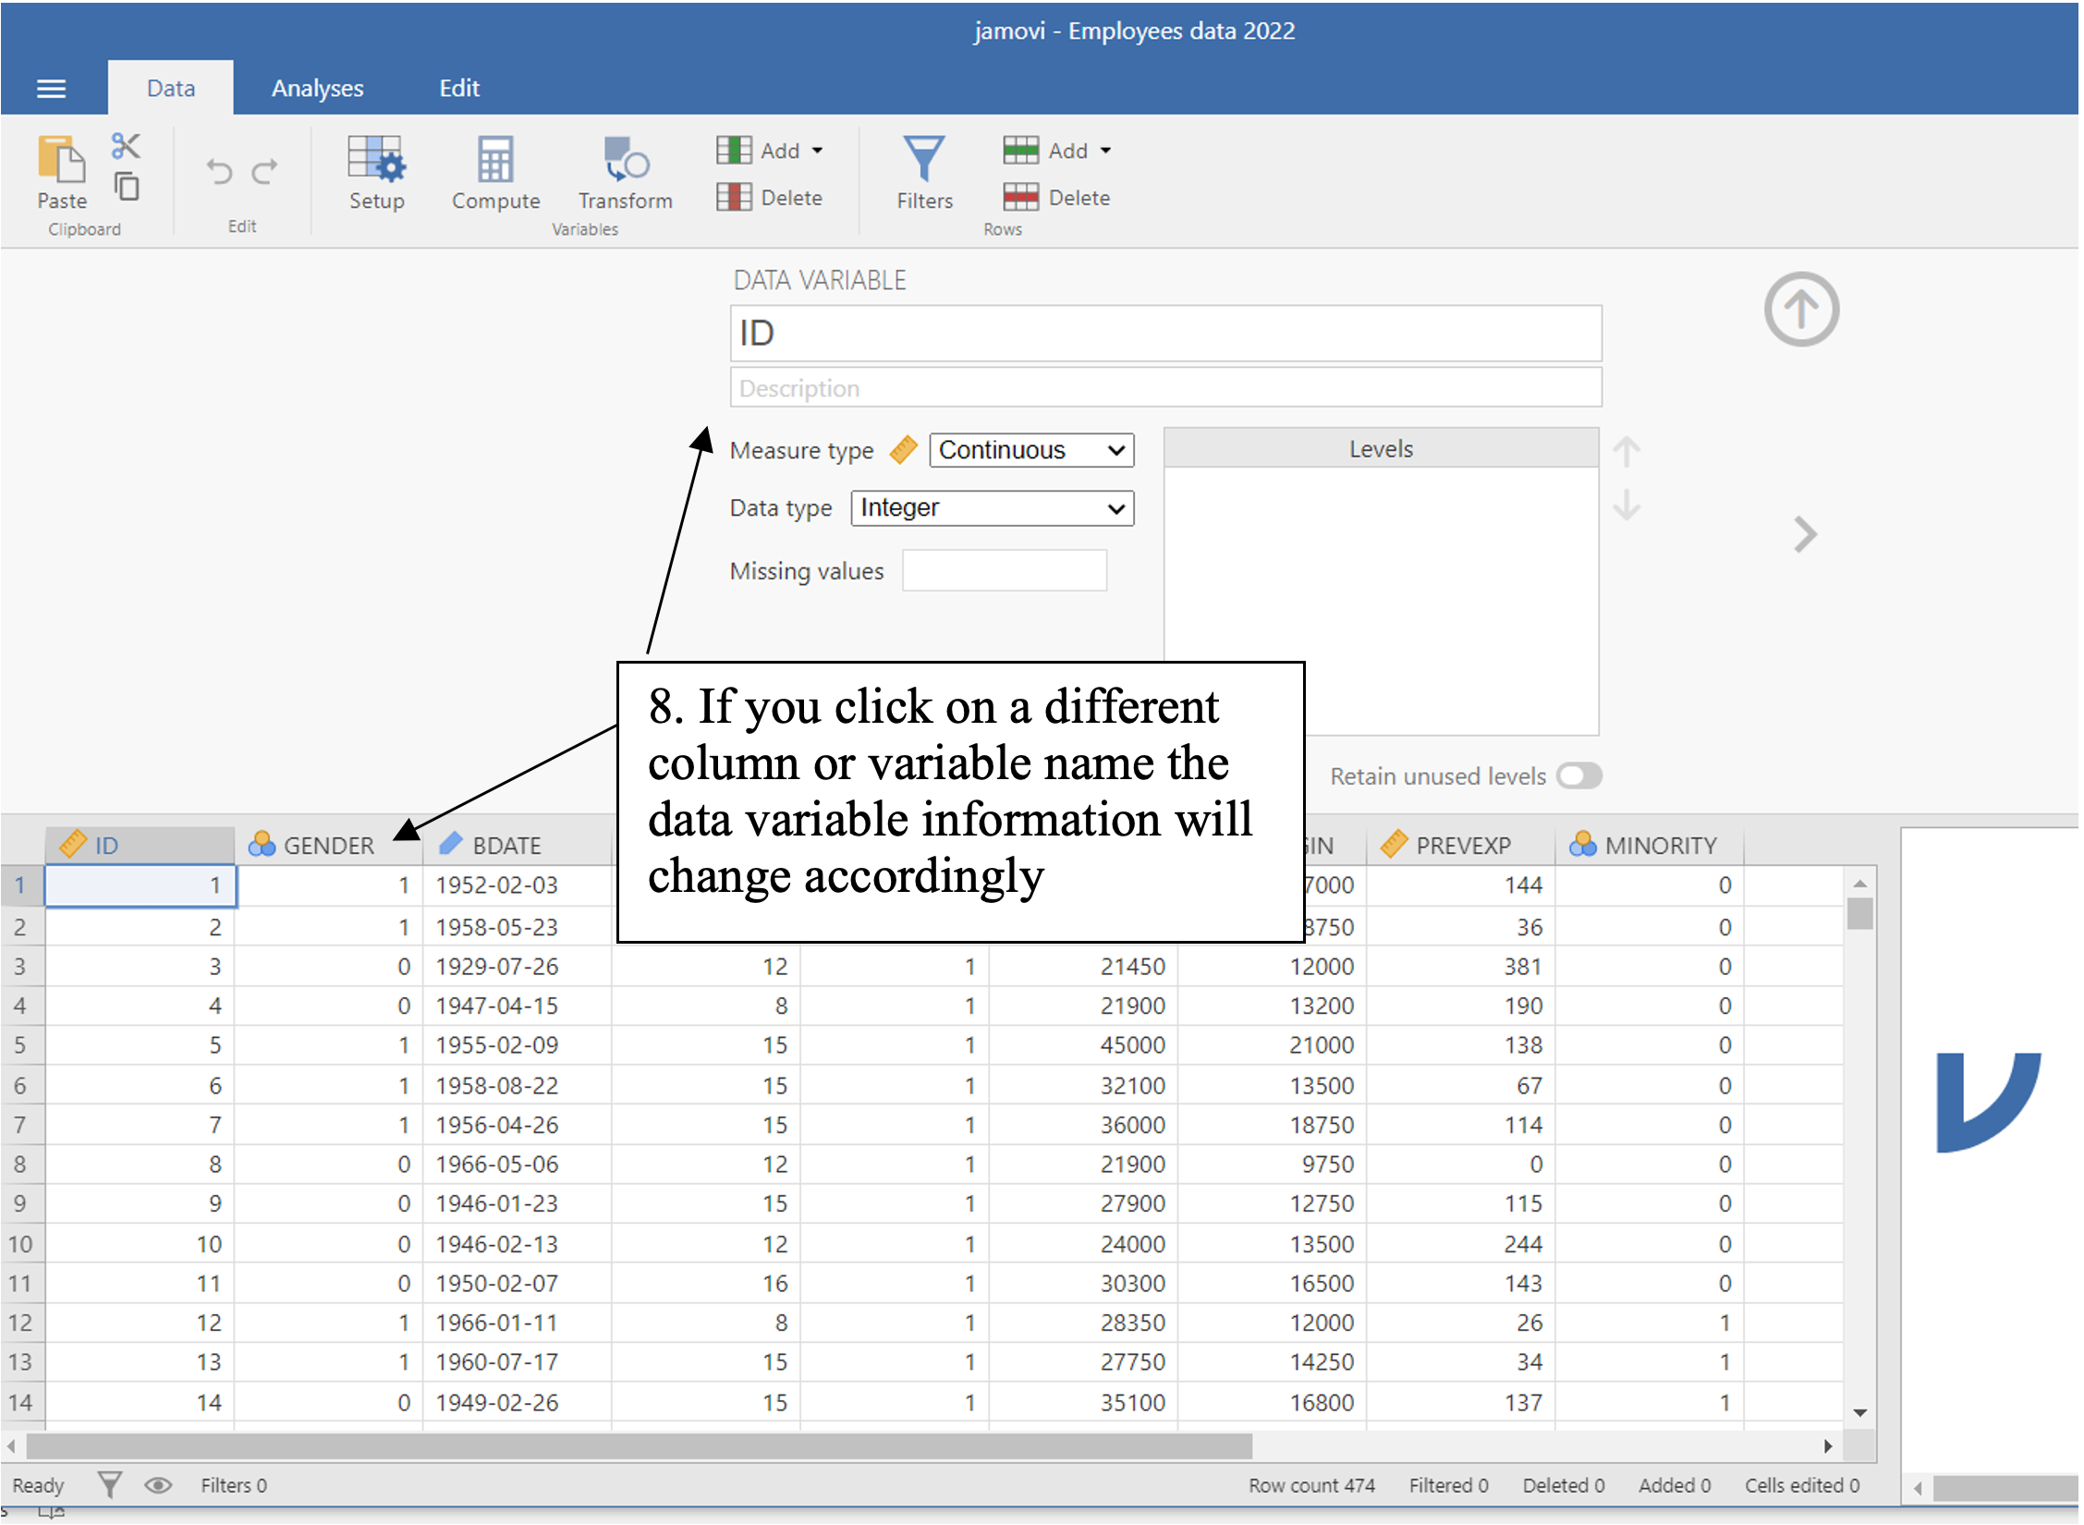Move level up arrow beside Levels
The image size is (2084, 1525).
click(x=1627, y=452)
